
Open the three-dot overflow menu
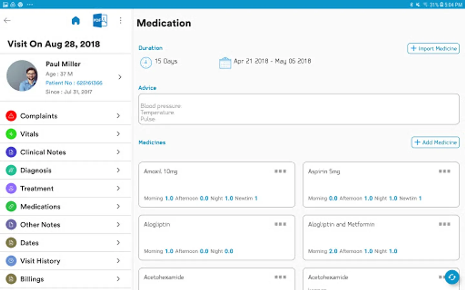click(x=120, y=21)
